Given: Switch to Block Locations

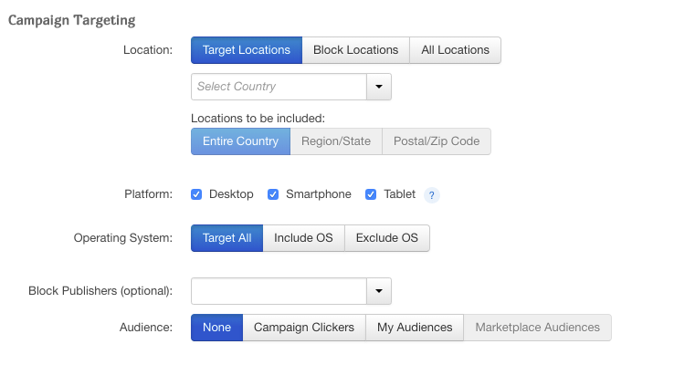Looking at the screenshot, I should [355, 50].
